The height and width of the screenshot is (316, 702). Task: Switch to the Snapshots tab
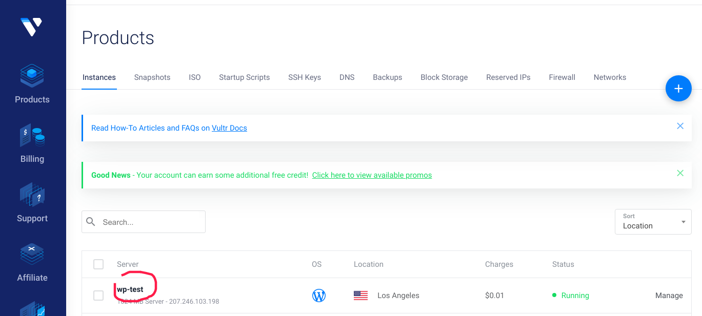pos(152,77)
